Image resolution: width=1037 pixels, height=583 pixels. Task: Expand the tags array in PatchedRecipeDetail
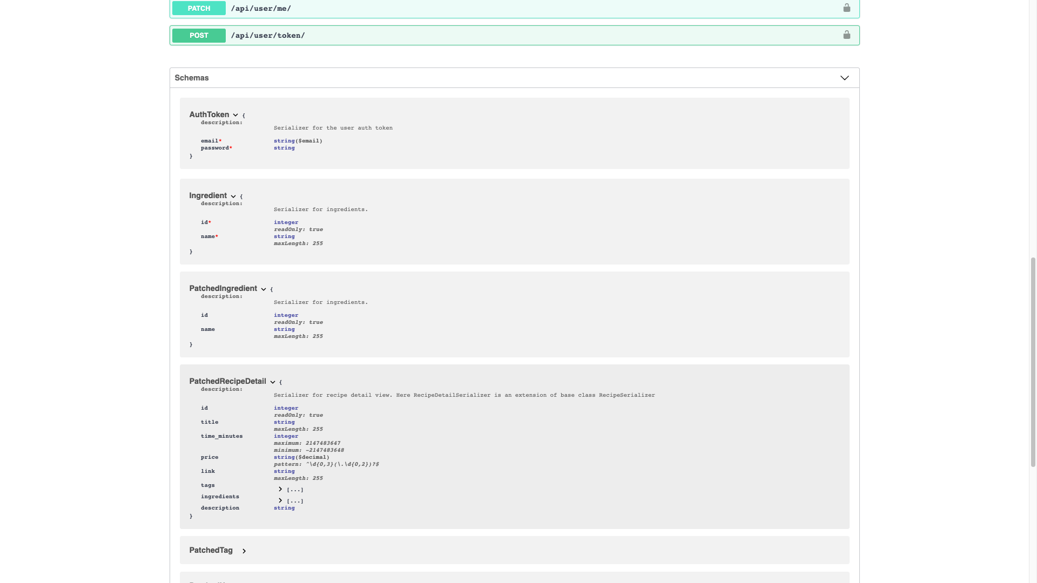pyautogui.click(x=280, y=489)
